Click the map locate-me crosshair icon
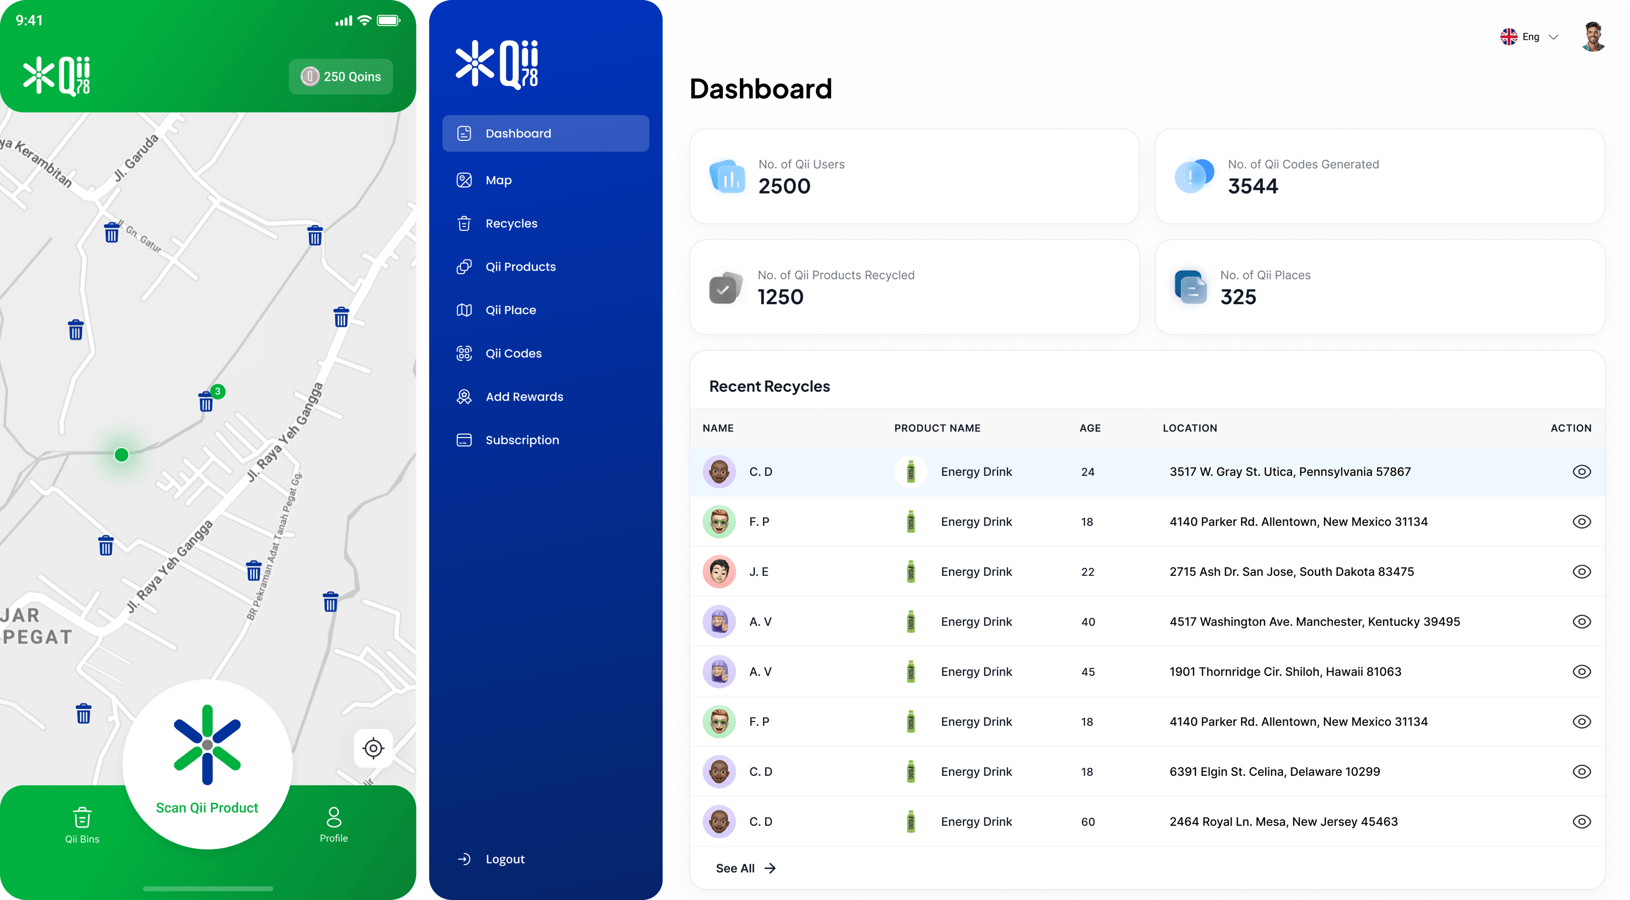 click(374, 748)
